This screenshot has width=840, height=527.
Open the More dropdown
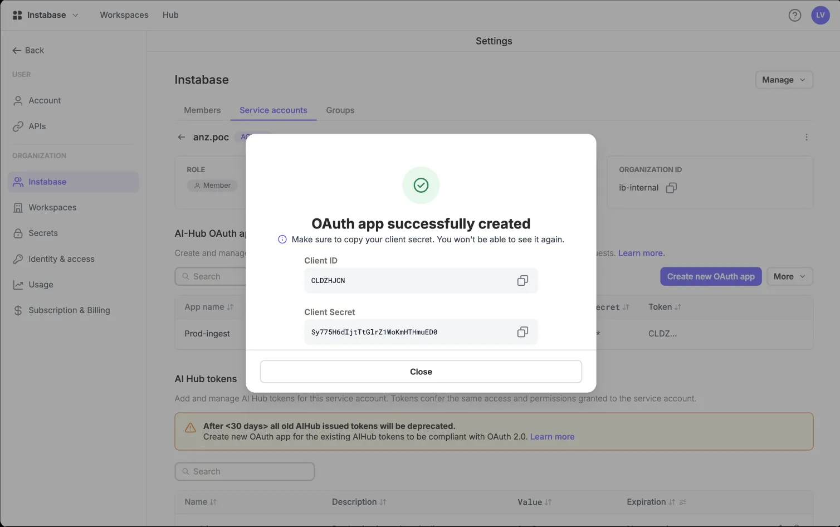[x=789, y=276]
